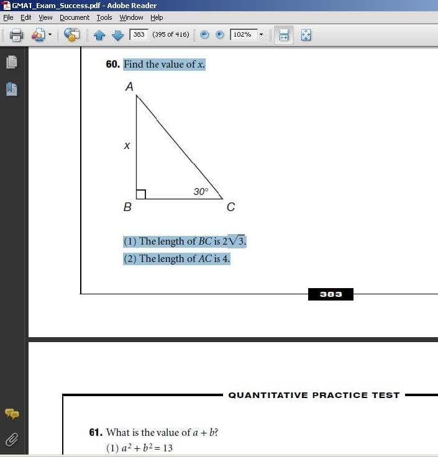The height and width of the screenshot is (457, 438).
Task: Open the Comments panel in the sidebar
Action: pos(12,414)
